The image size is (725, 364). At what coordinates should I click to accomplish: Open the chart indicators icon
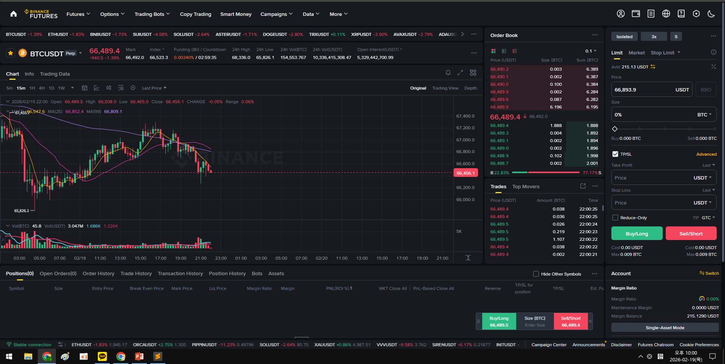(x=96, y=88)
